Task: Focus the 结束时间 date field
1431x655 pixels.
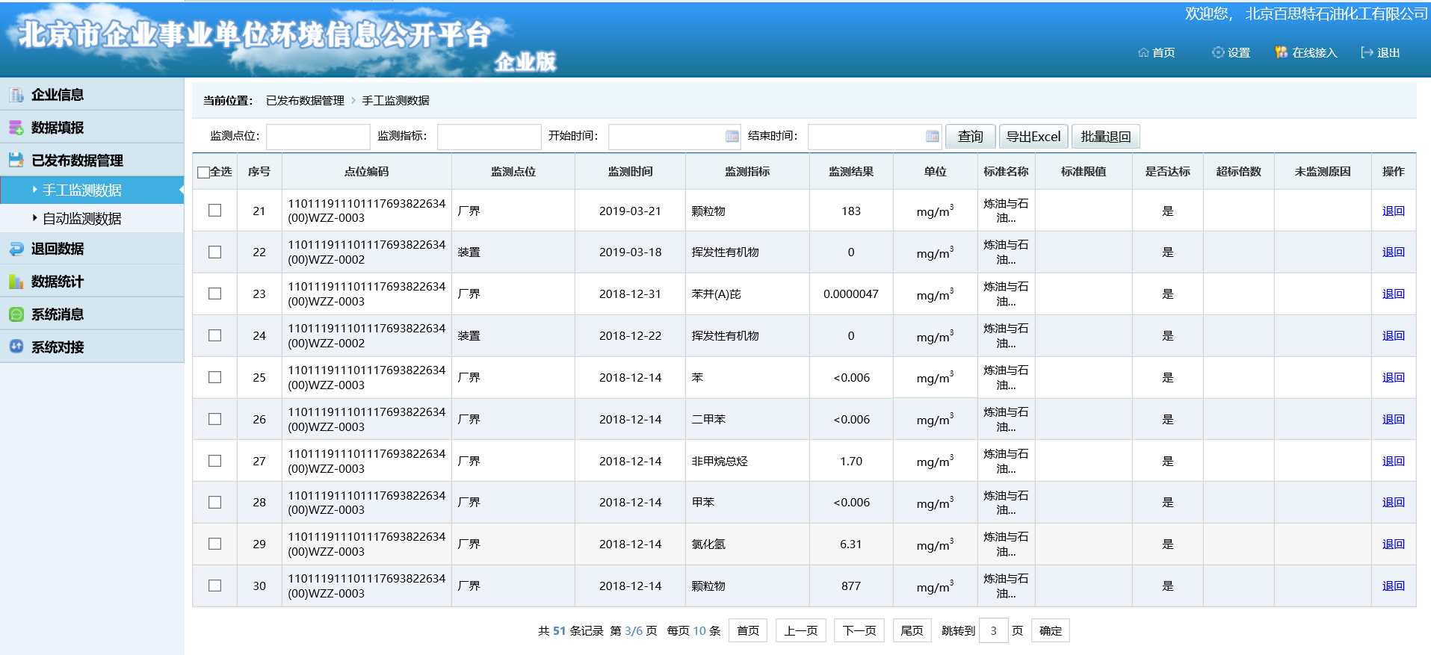Action: pyautogui.click(x=874, y=137)
